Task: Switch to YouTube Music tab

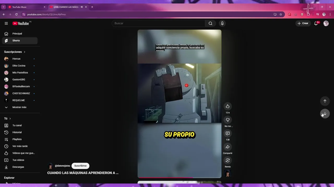Action: point(27,7)
